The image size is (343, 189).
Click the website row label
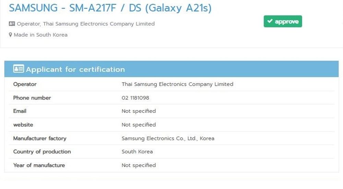[23, 125]
